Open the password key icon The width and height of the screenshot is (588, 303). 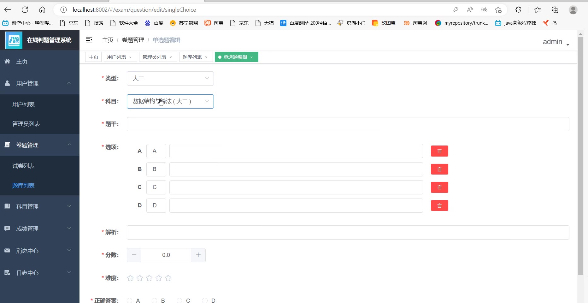tap(455, 10)
